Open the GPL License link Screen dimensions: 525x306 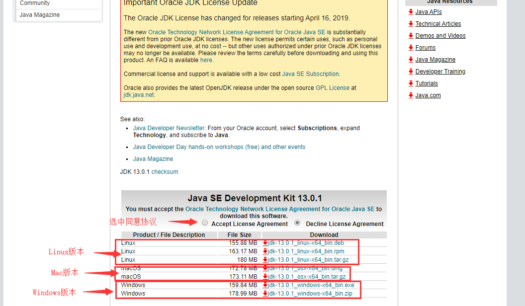(x=333, y=88)
